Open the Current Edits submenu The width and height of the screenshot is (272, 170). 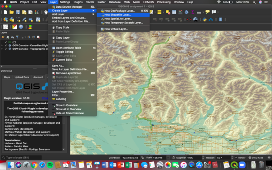coord(73,60)
